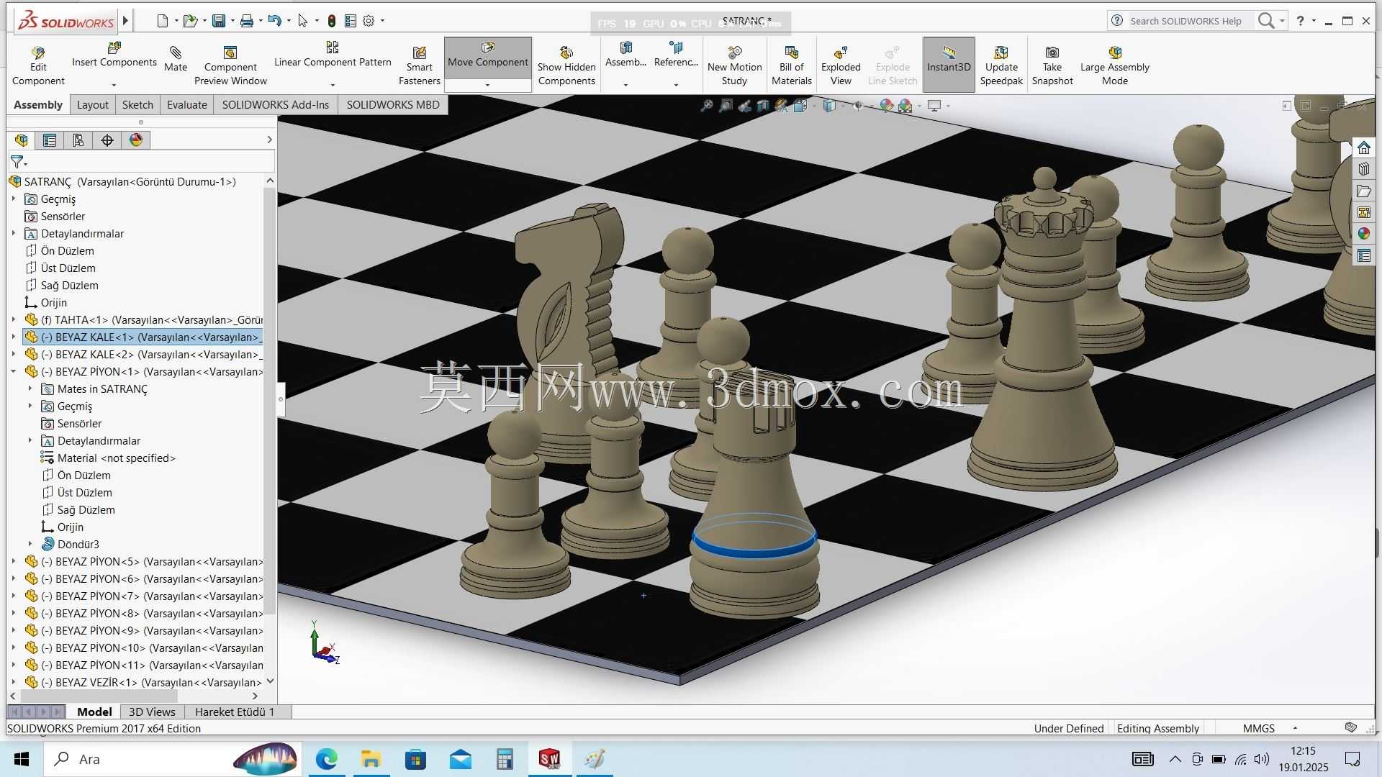Start a New Motion Study
The height and width of the screenshot is (777, 1382).
click(734, 65)
